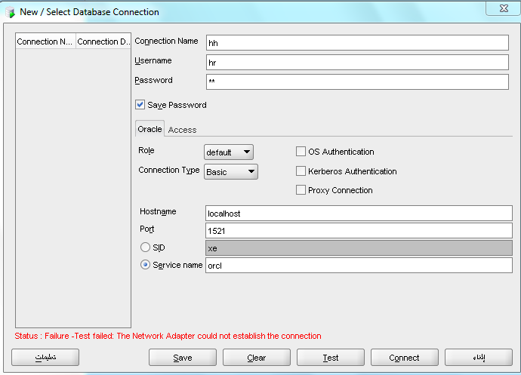Click the Arabic cancel button (إلغاء)
Image resolution: width=521 pixels, height=375 pixels.
479,358
